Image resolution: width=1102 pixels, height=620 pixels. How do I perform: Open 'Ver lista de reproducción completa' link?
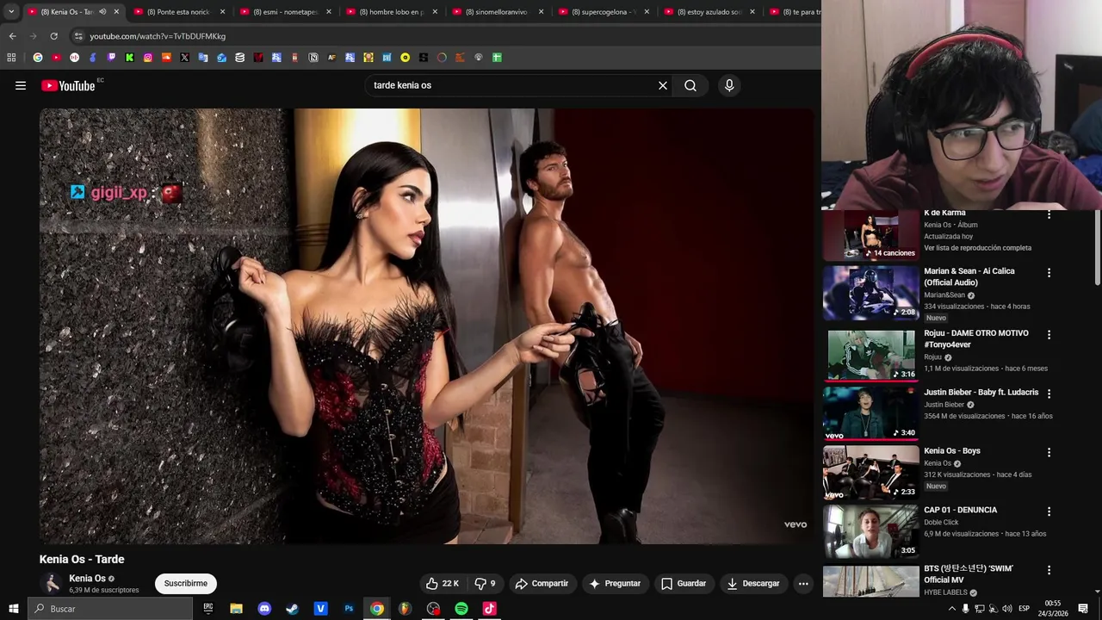pyautogui.click(x=977, y=248)
